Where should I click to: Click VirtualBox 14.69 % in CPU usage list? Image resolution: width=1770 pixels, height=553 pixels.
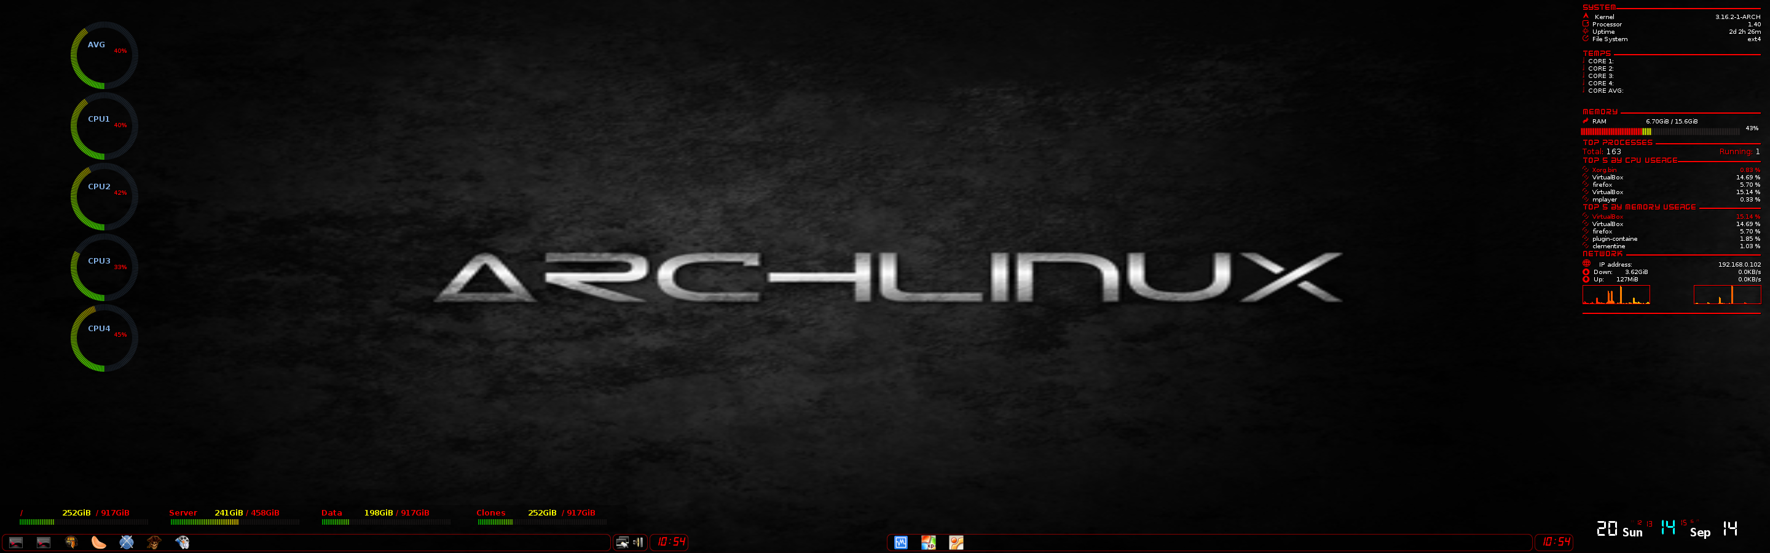click(x=1675, y=177)
